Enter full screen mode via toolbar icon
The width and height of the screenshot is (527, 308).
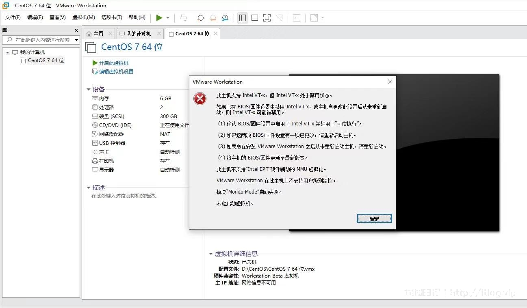tap(267, 18)
